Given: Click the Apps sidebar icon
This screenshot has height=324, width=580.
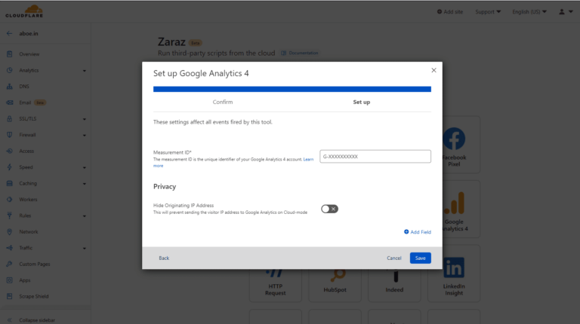Looking at the screenshot, I should click(x=10, y=280).
